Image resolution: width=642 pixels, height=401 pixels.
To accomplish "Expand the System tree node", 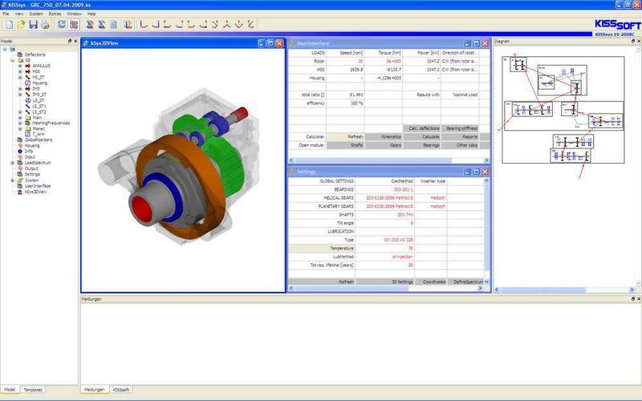I will coord(13,180).
